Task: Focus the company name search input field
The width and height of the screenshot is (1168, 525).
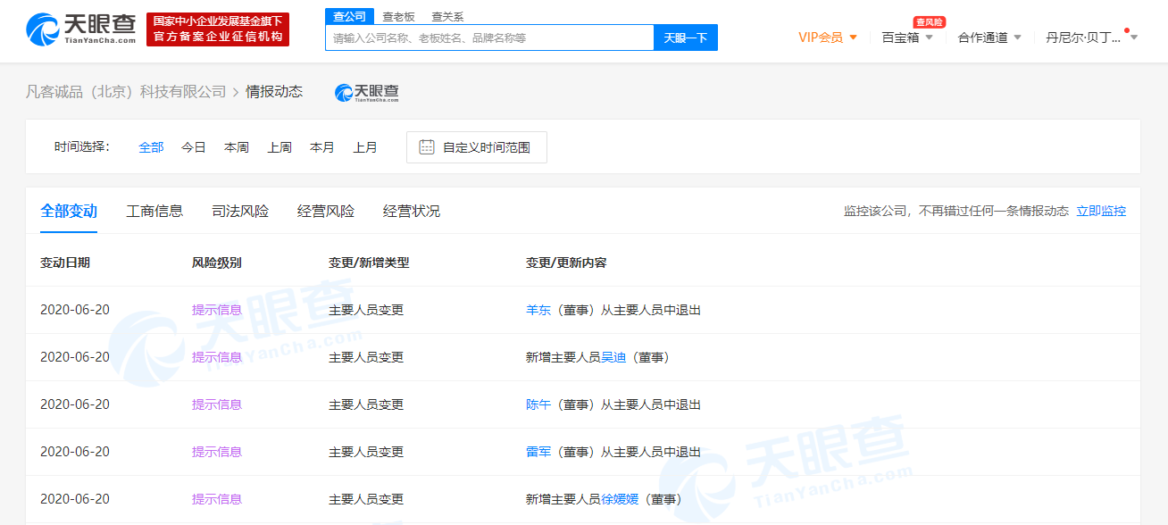Action: [490, 37]
